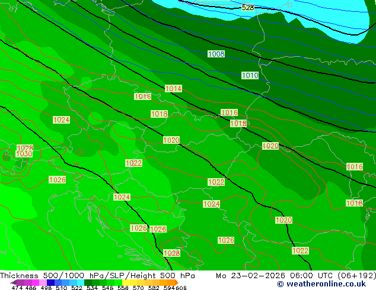The image size is (376, 290).
Task: Select the darkest green legend swatch
Action: [x=88, y=282]
